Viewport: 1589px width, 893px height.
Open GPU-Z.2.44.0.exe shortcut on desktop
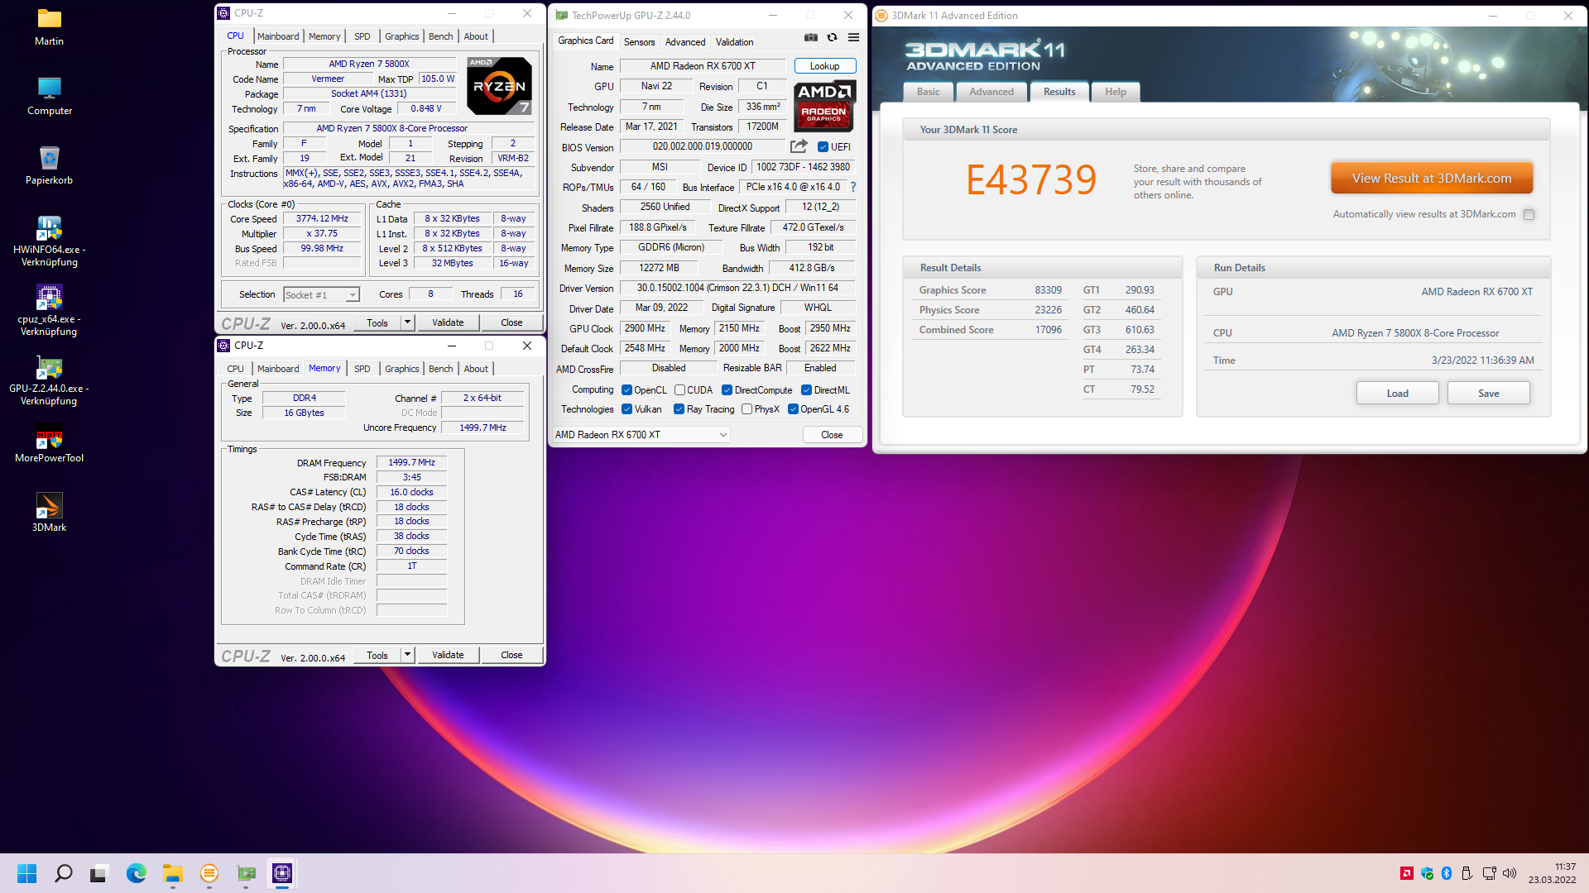click(49, 380)
